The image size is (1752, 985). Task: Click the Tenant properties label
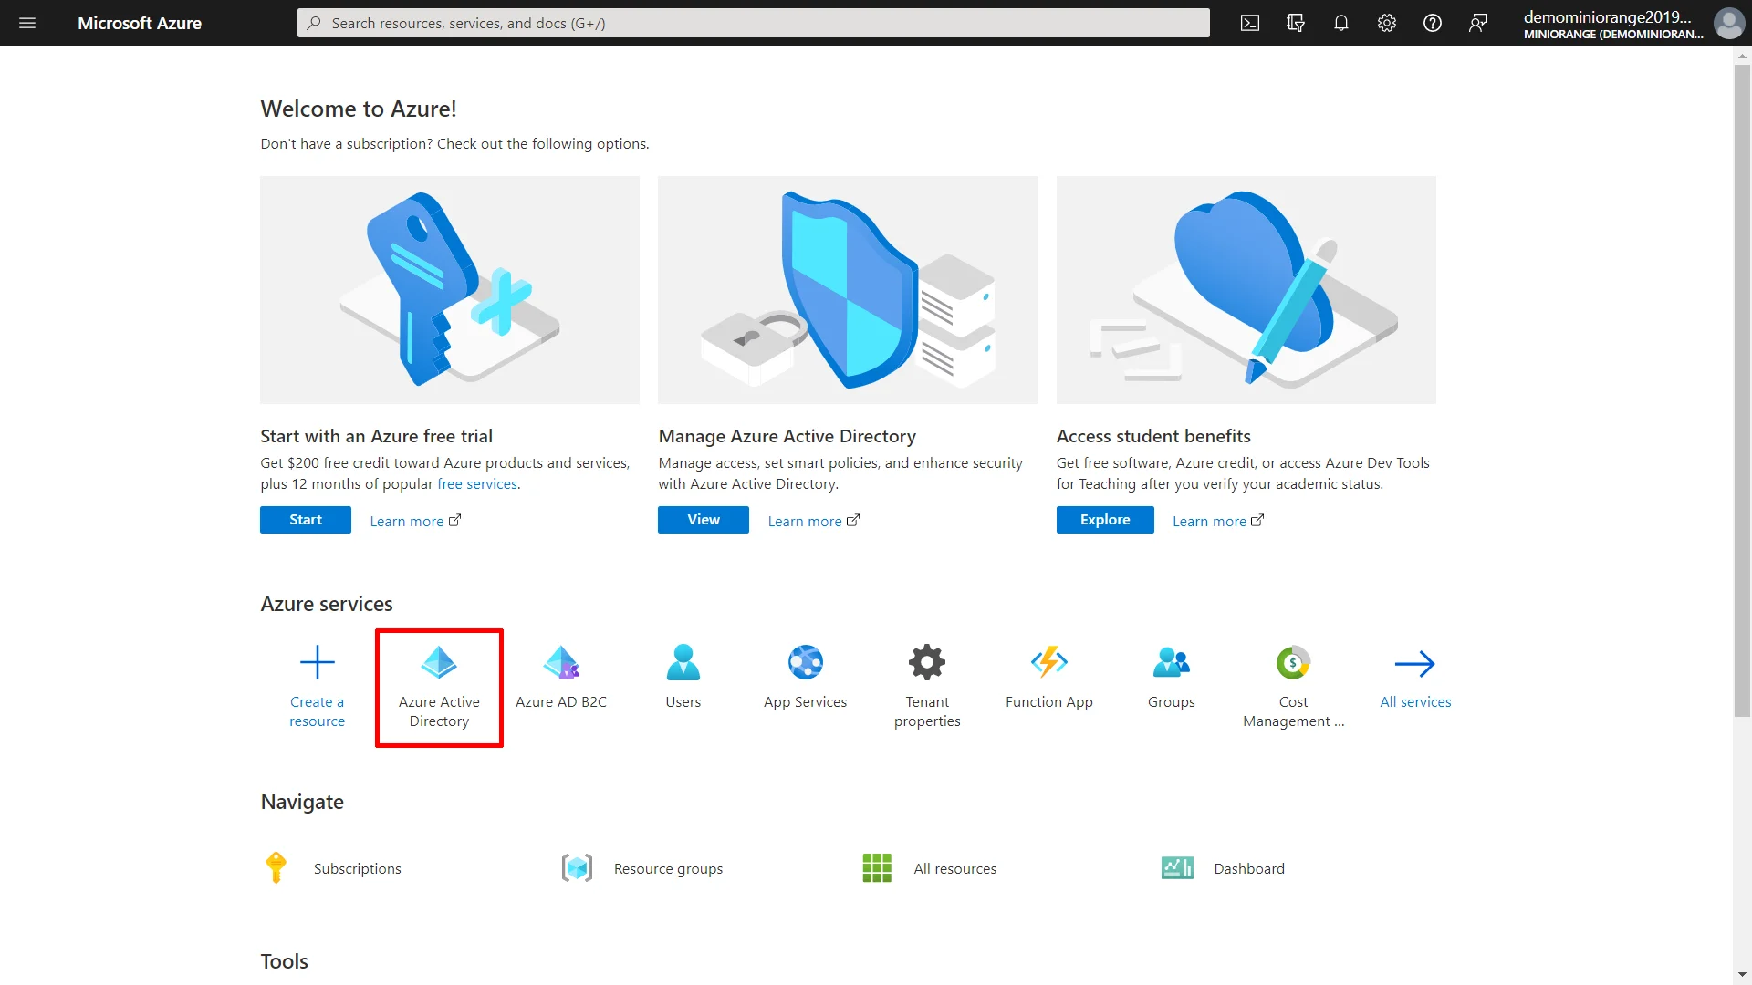click(x=927, y=711)
